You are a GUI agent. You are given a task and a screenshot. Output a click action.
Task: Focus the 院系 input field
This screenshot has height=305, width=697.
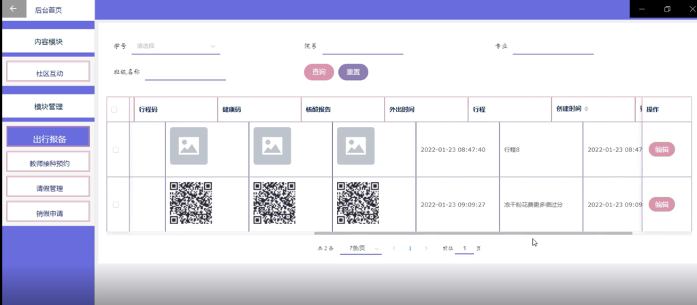[x=363, y=47]
